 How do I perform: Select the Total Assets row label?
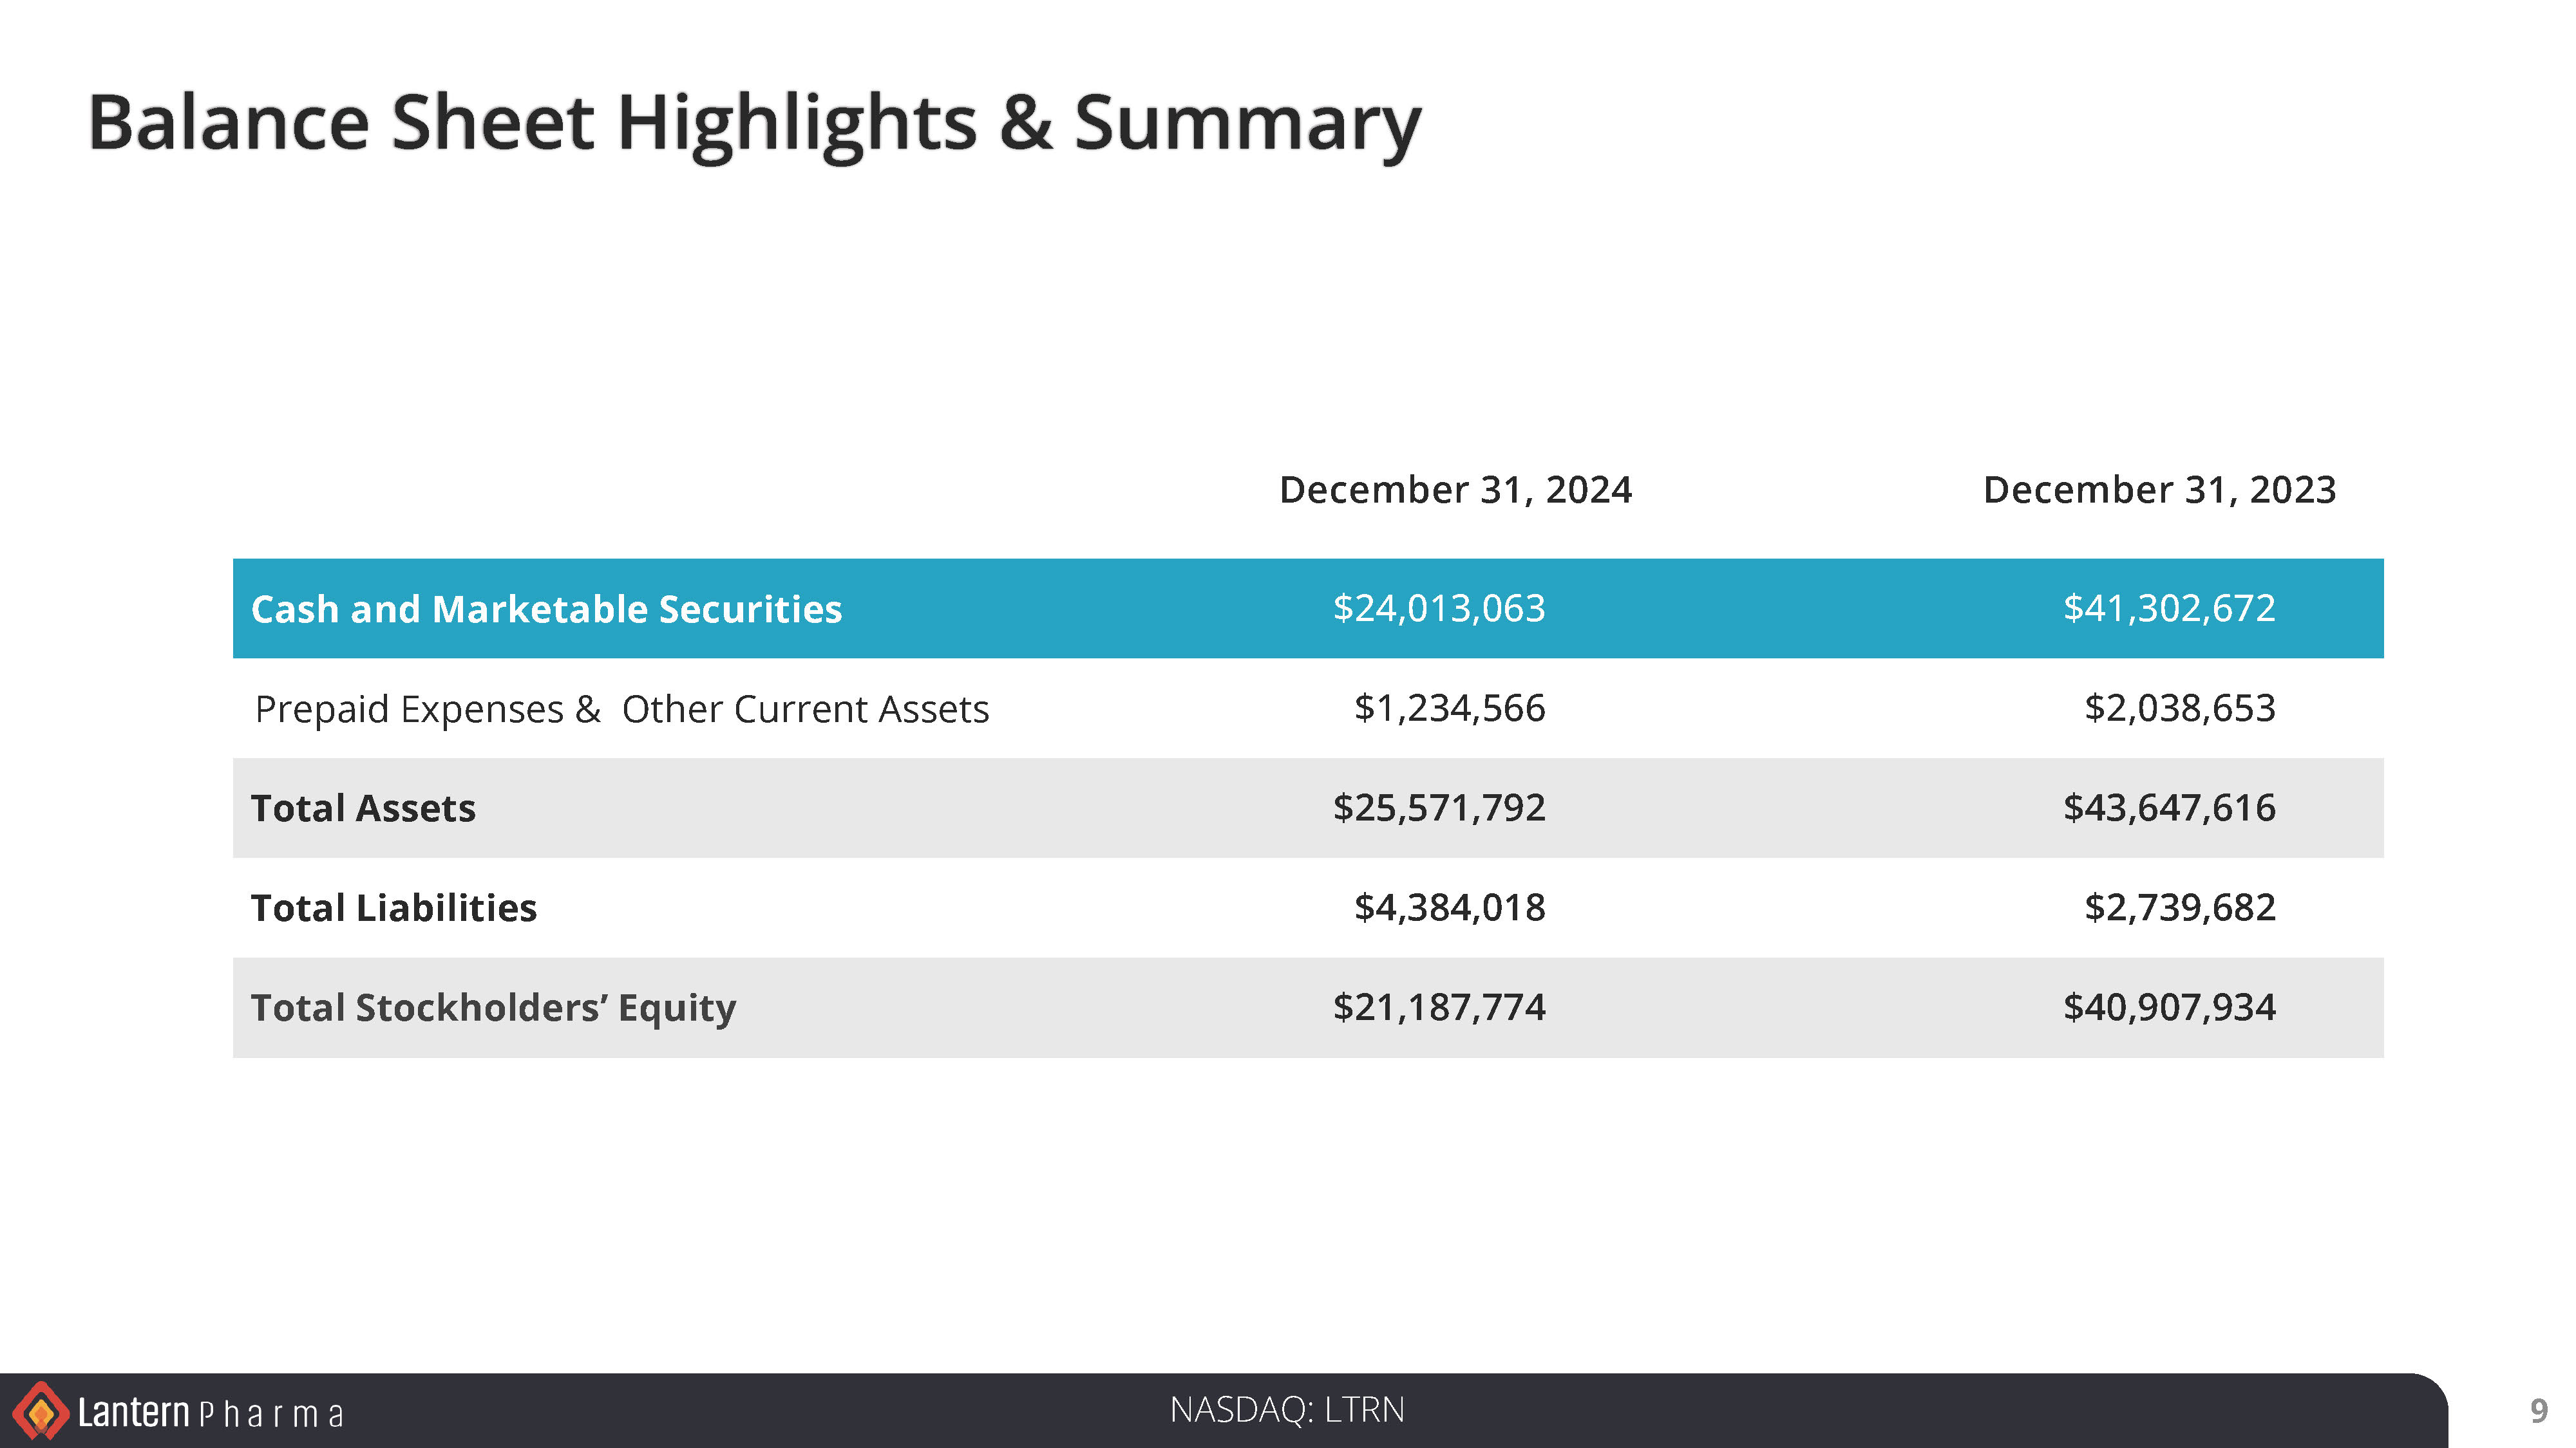pos(363,808)
